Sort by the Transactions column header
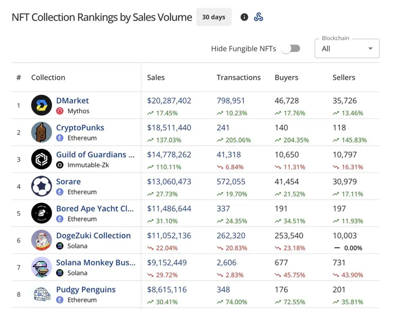Viewport: 396px width, 310px height. [x=238, y=77]
